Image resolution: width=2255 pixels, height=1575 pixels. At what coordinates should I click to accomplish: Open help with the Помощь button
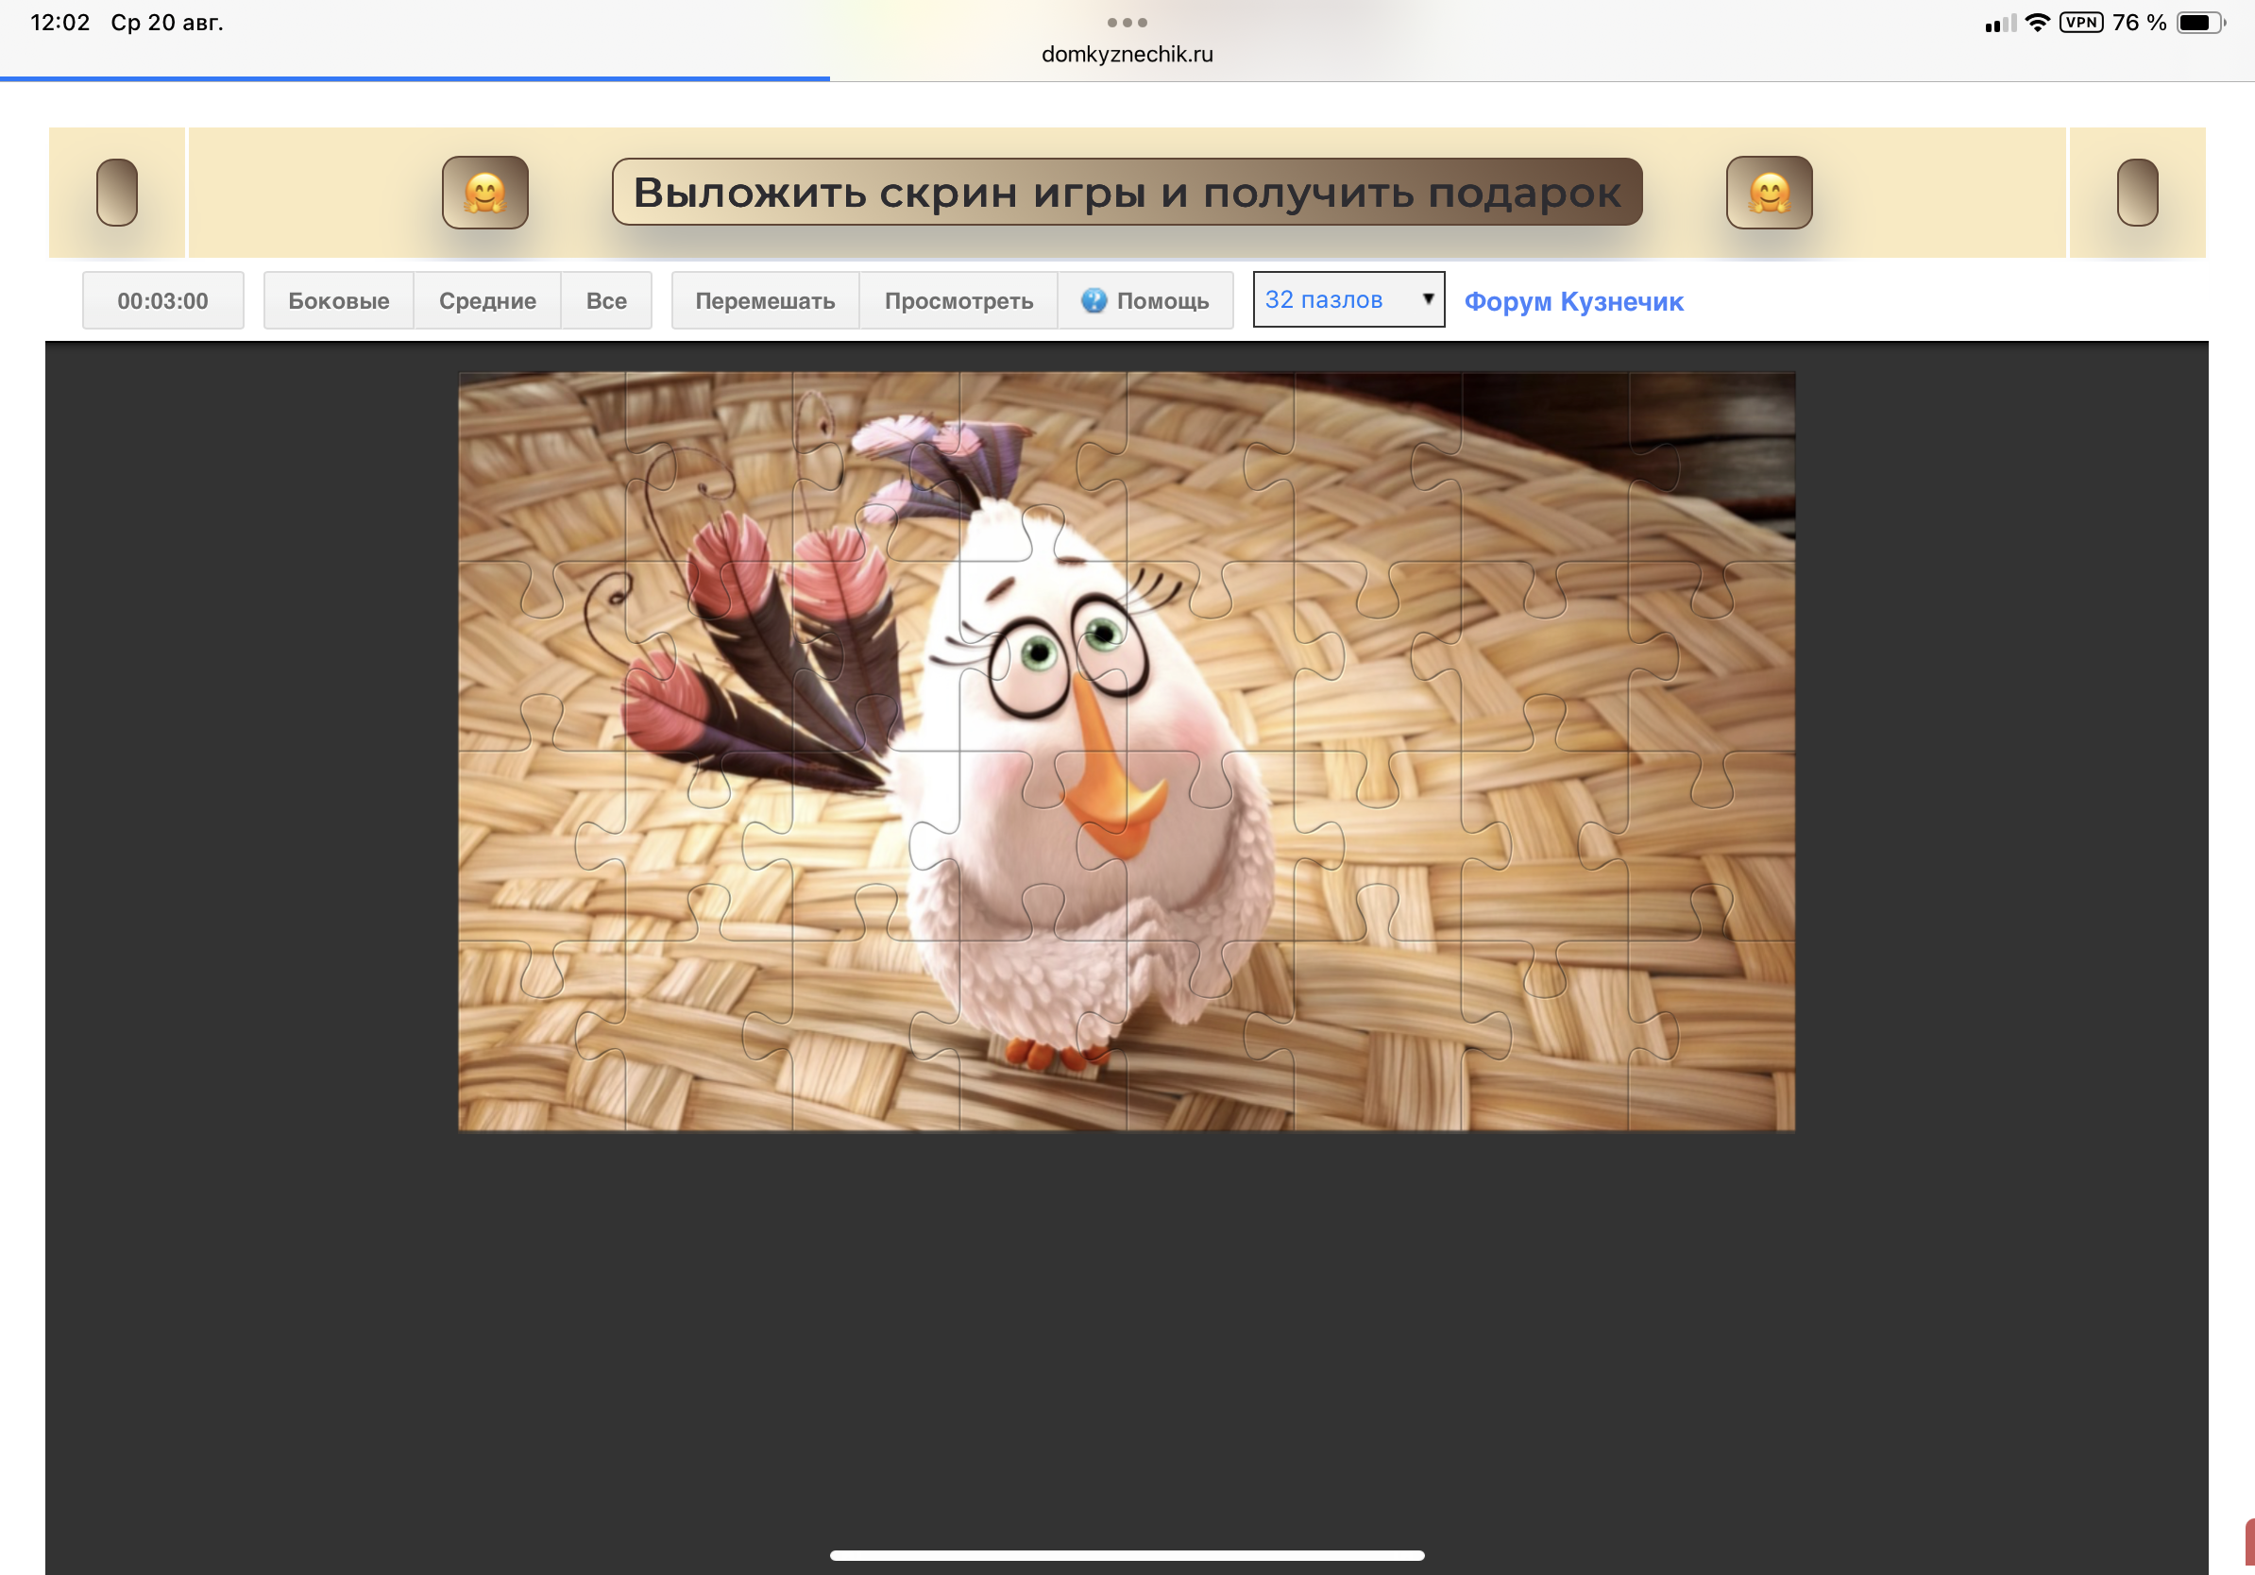(1145, 300)
